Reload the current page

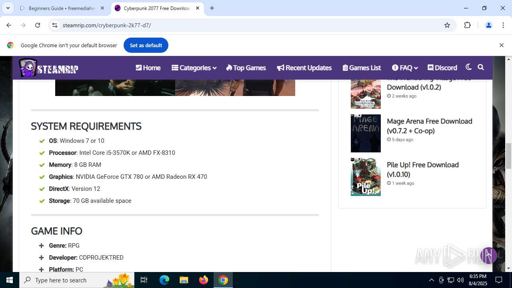pos(38,25)
